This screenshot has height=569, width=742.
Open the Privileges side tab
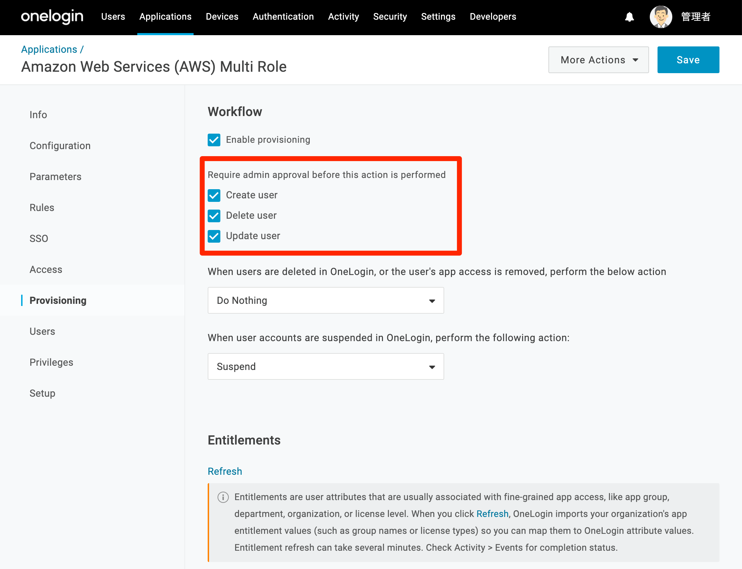[x=51, y=362]
